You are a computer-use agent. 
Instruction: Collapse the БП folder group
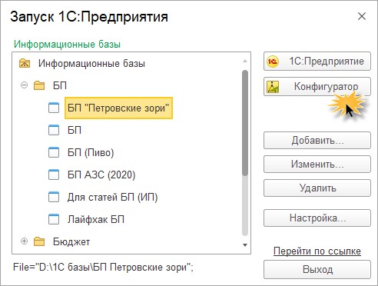pyautogui.click(x=24, y=85)
